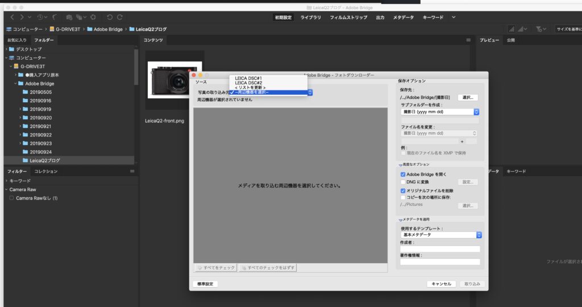Click the Folders panel scrollbar

point(136,67)
